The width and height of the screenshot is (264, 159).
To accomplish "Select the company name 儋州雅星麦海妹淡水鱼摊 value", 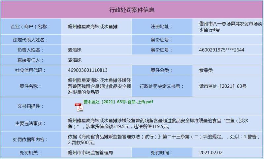I will coord(92,26).
